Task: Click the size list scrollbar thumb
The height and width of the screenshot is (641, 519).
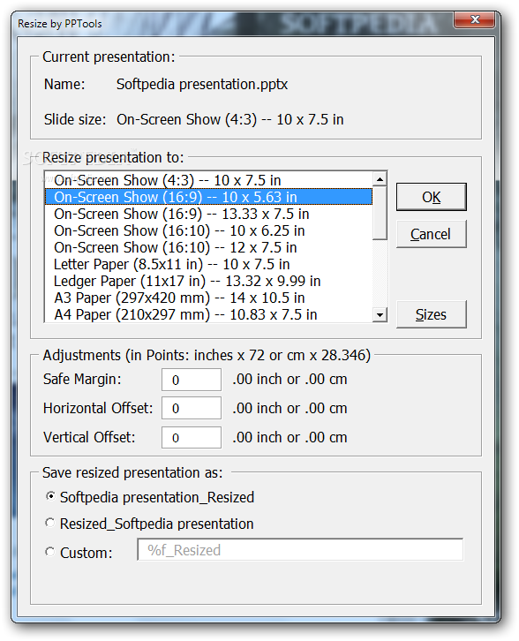Action: point(380,213)
